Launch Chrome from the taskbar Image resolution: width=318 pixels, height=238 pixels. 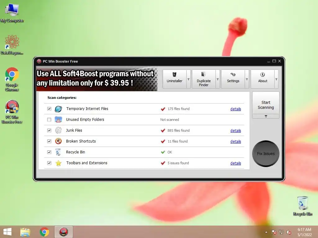(44, 232)
